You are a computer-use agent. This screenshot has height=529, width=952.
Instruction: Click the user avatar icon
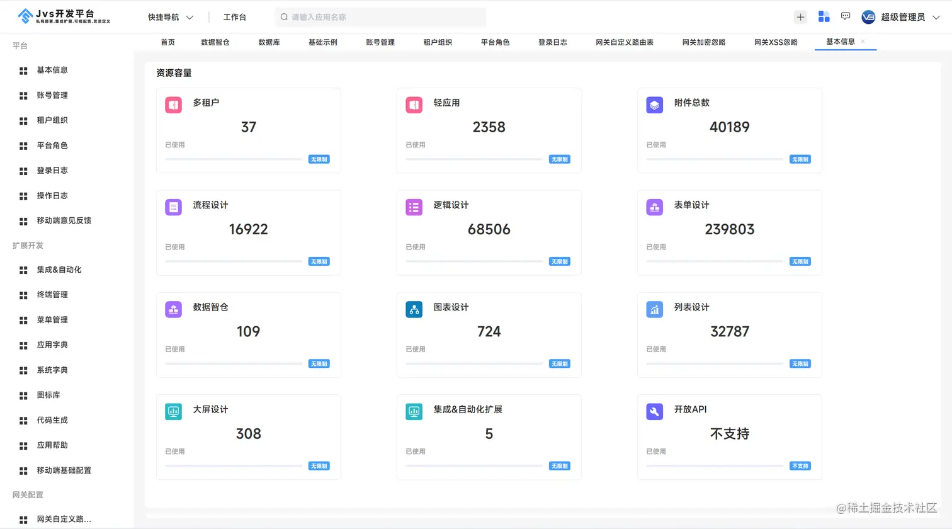(868, 17)
